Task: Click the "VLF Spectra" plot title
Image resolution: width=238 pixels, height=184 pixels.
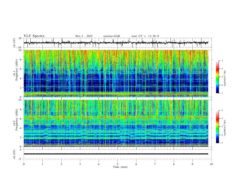Action: (x=34, y=36)
